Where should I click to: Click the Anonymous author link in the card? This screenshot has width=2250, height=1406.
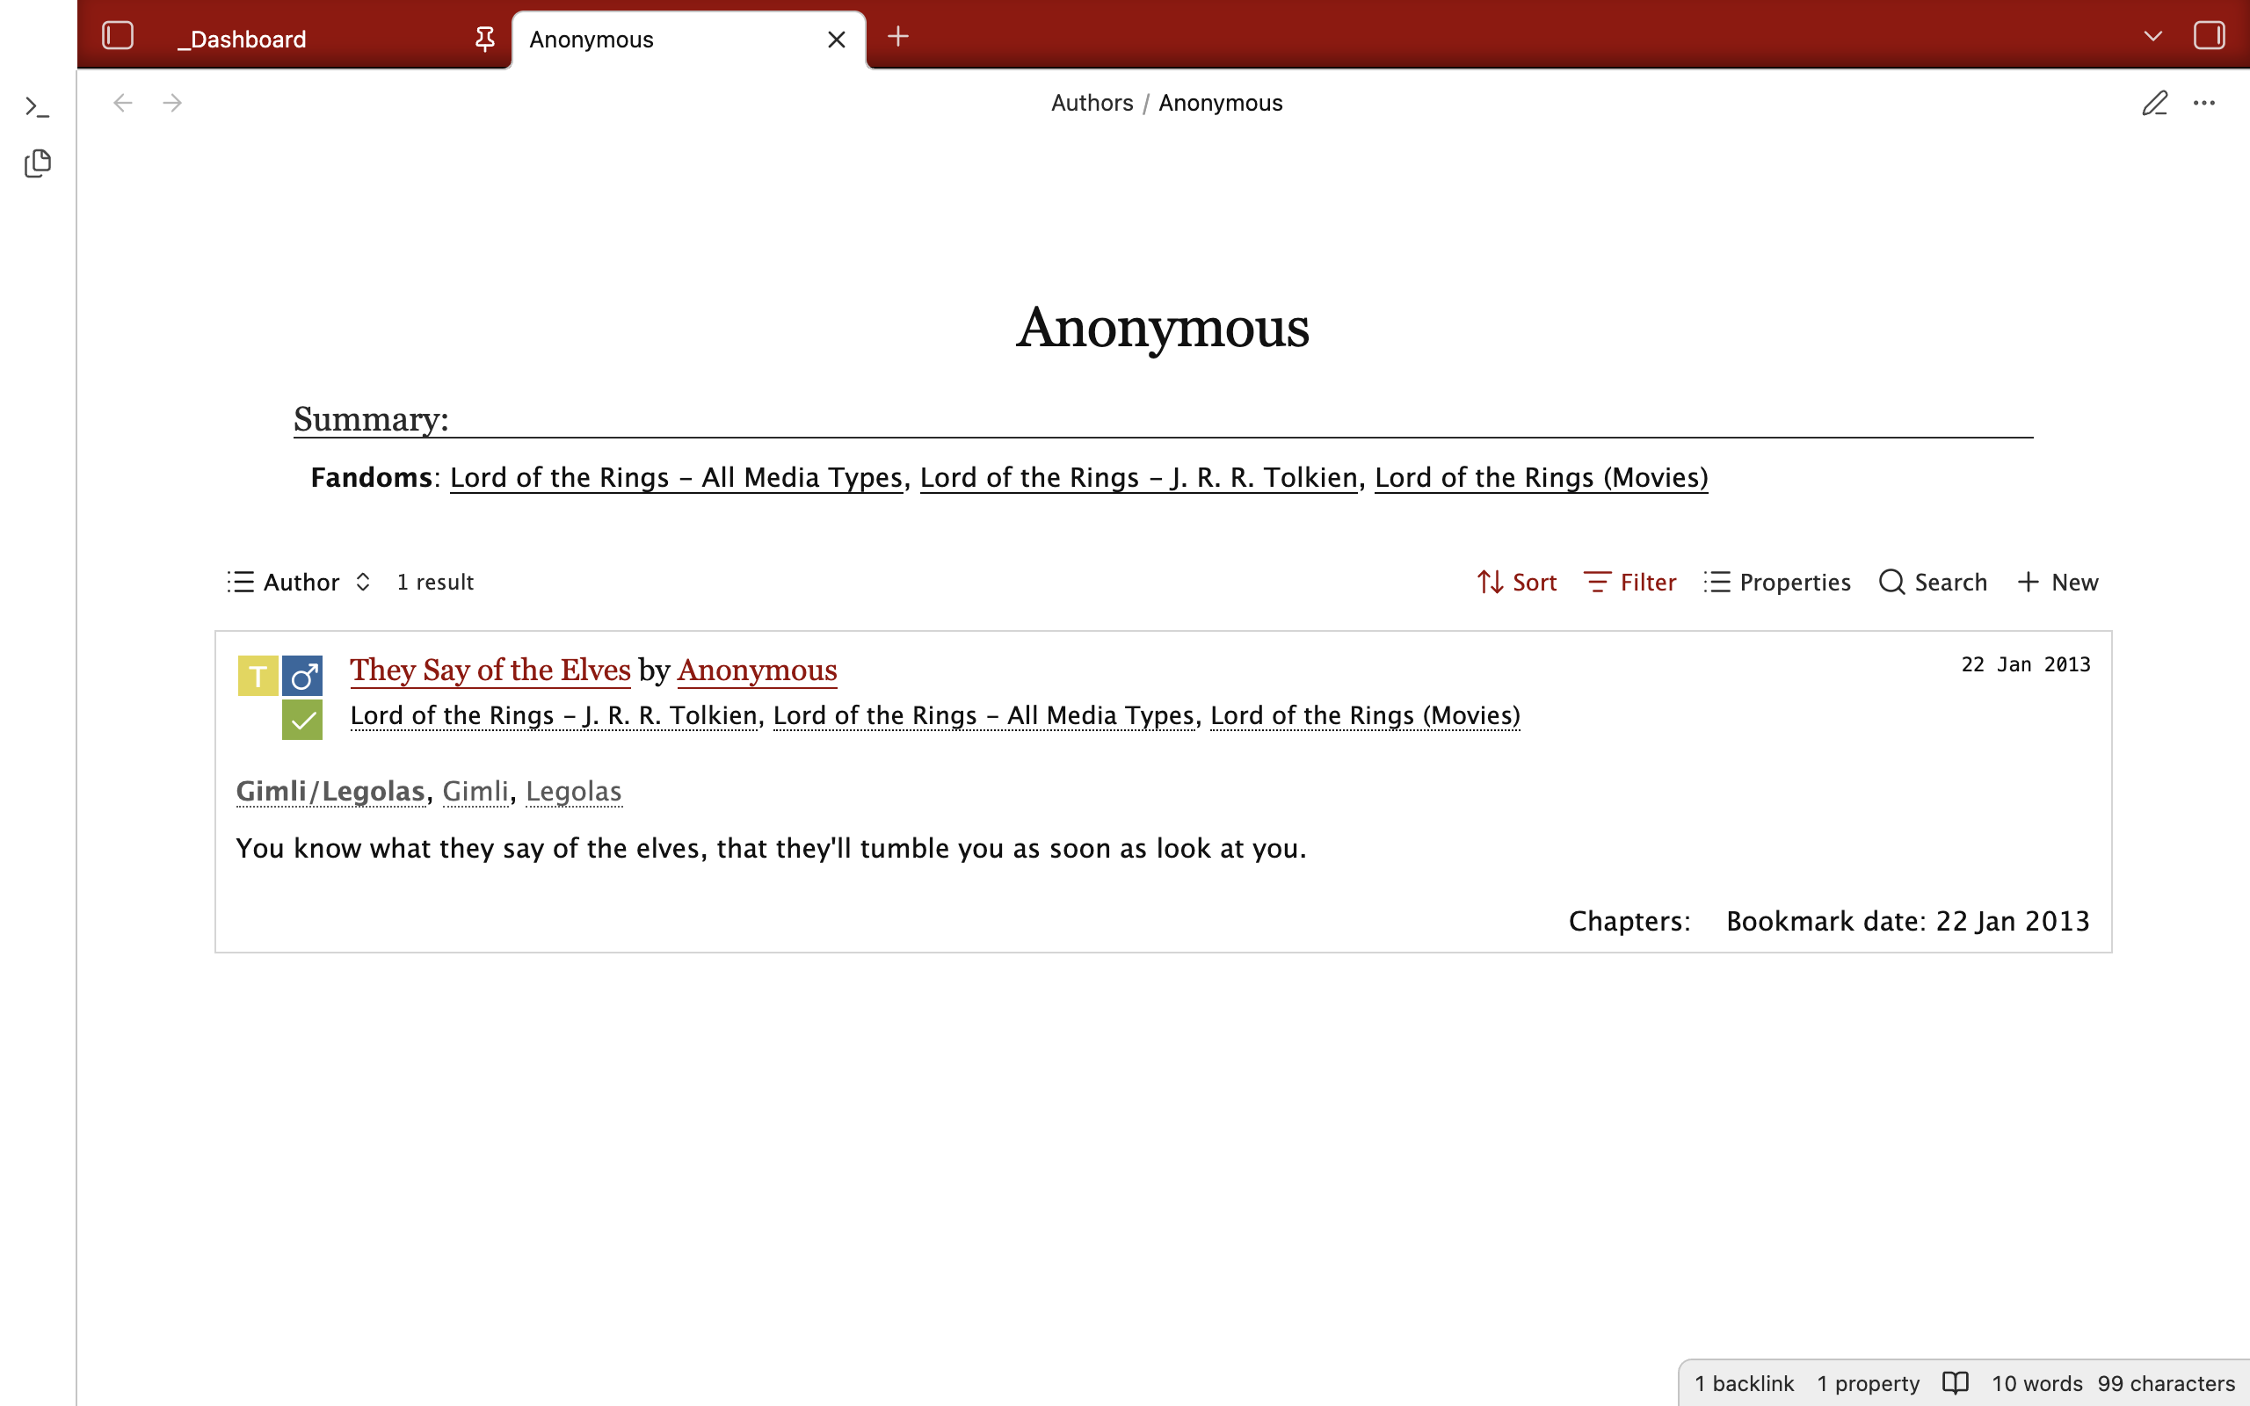(757, 670)
